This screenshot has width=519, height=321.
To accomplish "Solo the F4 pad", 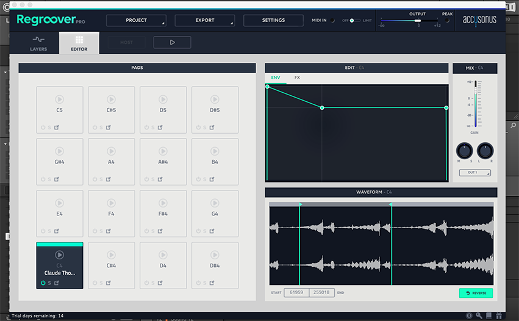I will pyautogui.click(x=101, y=231).
